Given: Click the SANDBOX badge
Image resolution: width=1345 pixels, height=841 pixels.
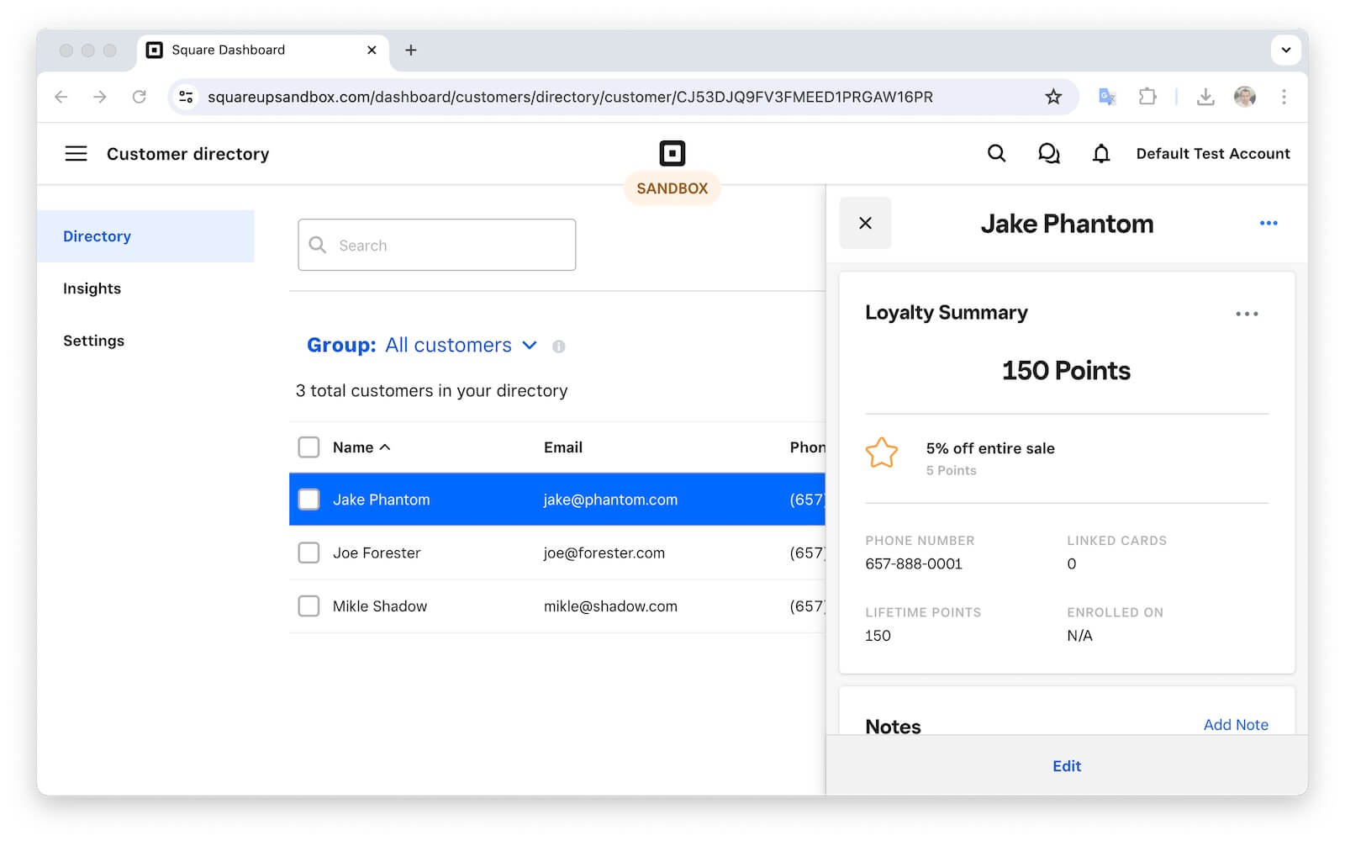Looking at the screenshot, I should coord(672,188).
